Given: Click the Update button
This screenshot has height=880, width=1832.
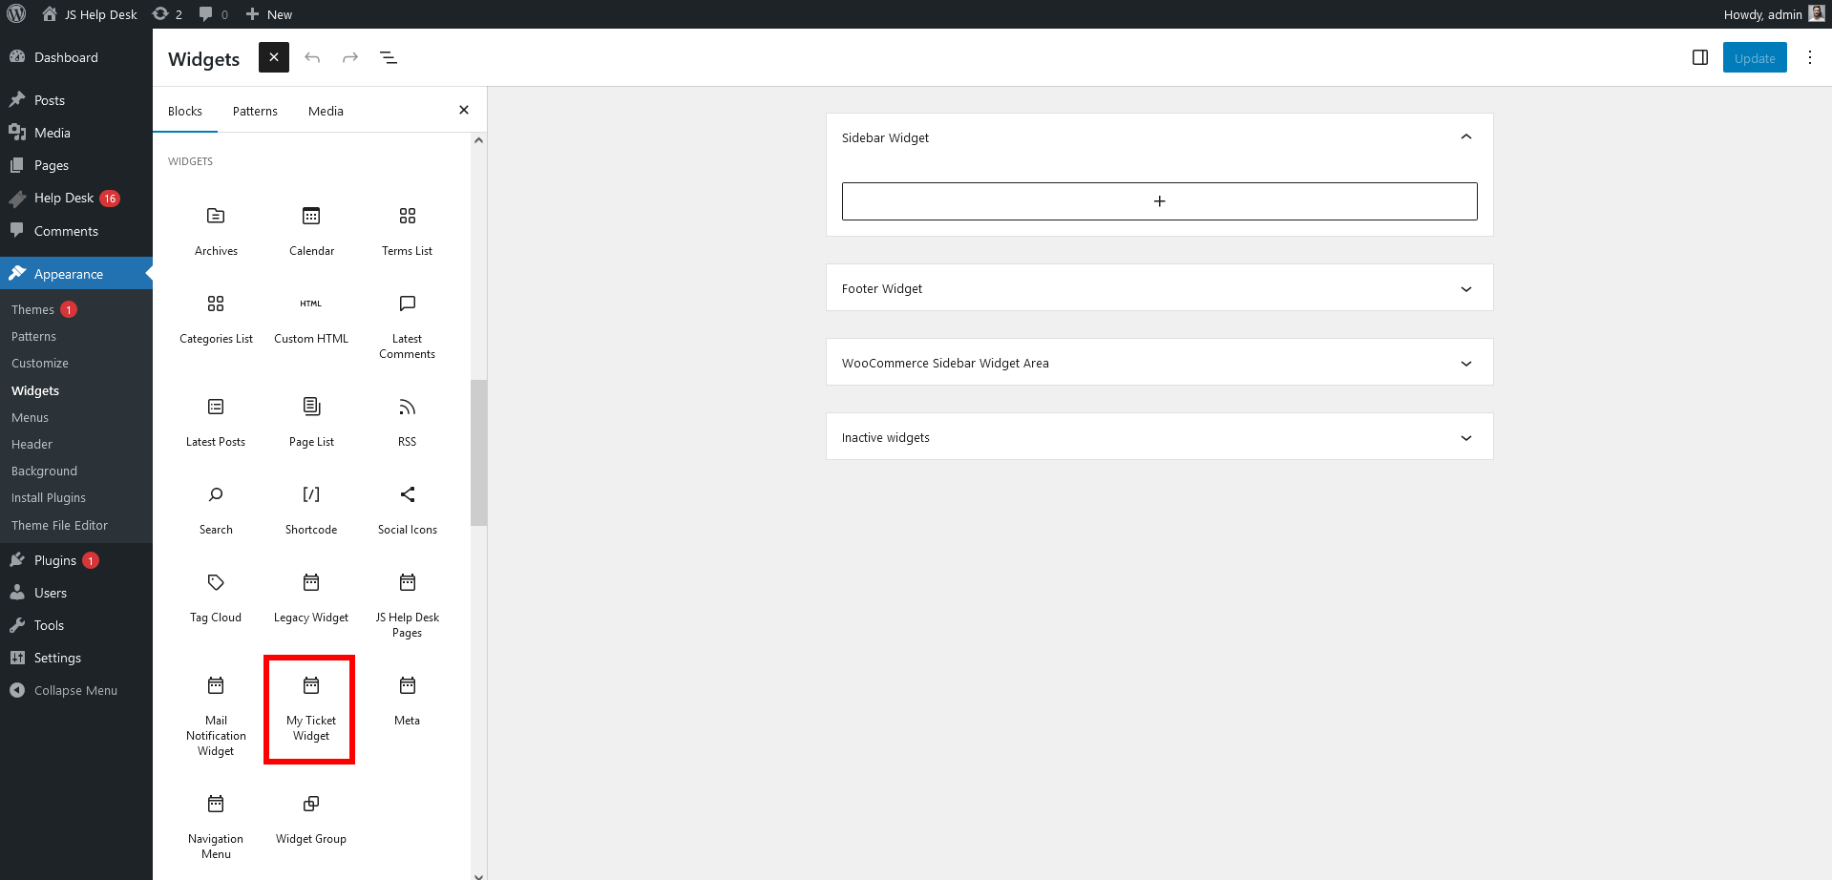Looking at the screenshot, I should (1754, 58).
